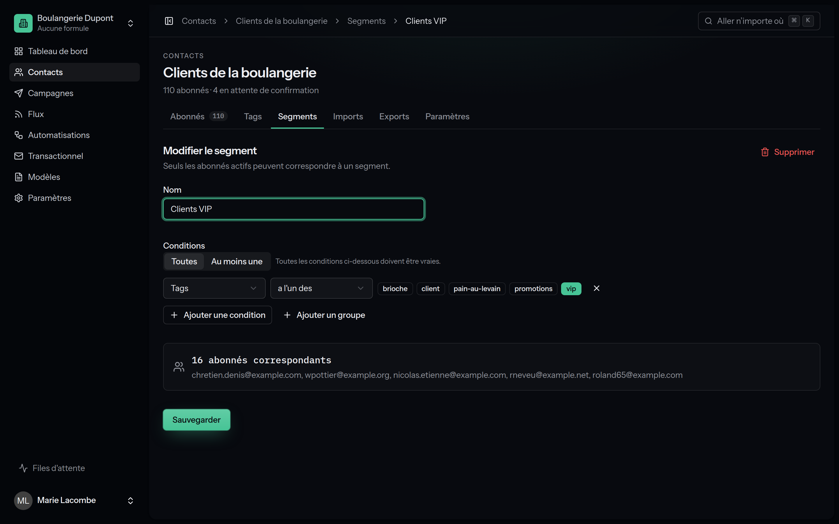
Task: Click the Modèles document icon
Action: pyautogui.click(x=19, y=177)
